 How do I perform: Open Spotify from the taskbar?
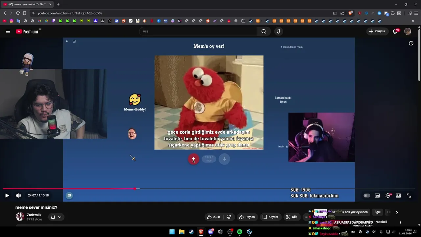[239, 232]
